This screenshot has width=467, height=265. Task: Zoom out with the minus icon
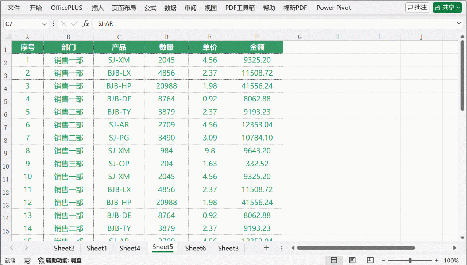(383, 260)
